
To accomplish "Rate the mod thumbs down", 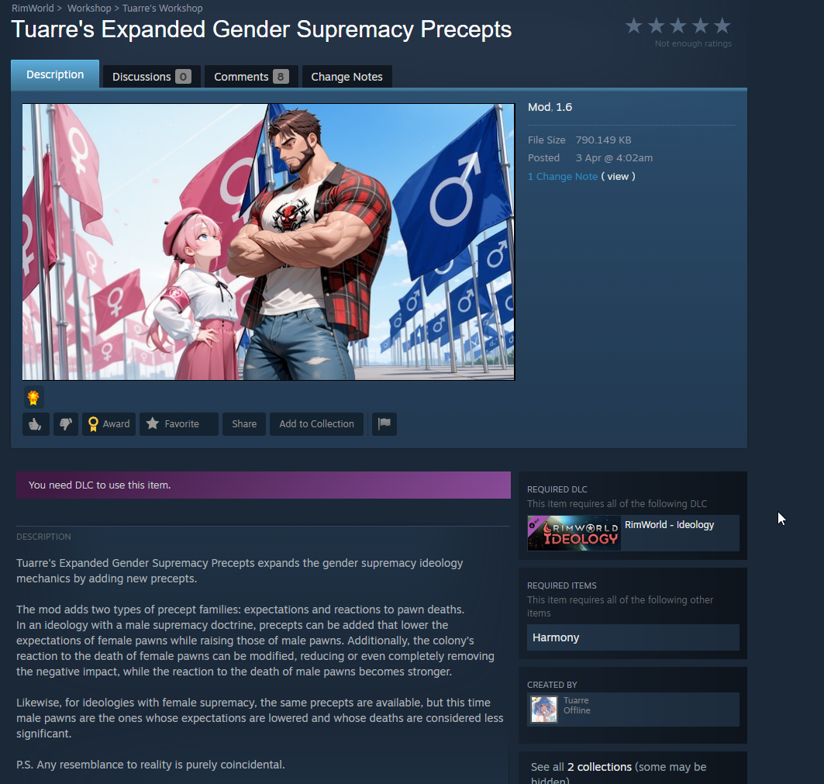I will pos(66,424).
